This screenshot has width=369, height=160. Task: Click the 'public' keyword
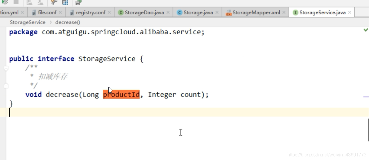tap(21, 59)
